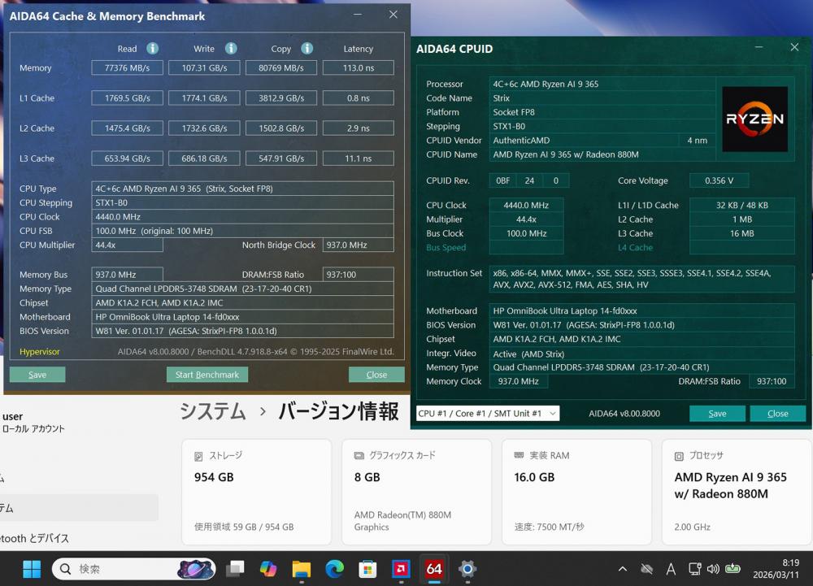Open Microsoft Store from taskbar
This screenshot has width=813, height=586.
pos(367,569)
